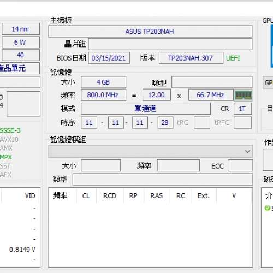Click the Ext. column header
This screenshot has height=273, width=273.
pyautogui.click(x=204, y=196)
